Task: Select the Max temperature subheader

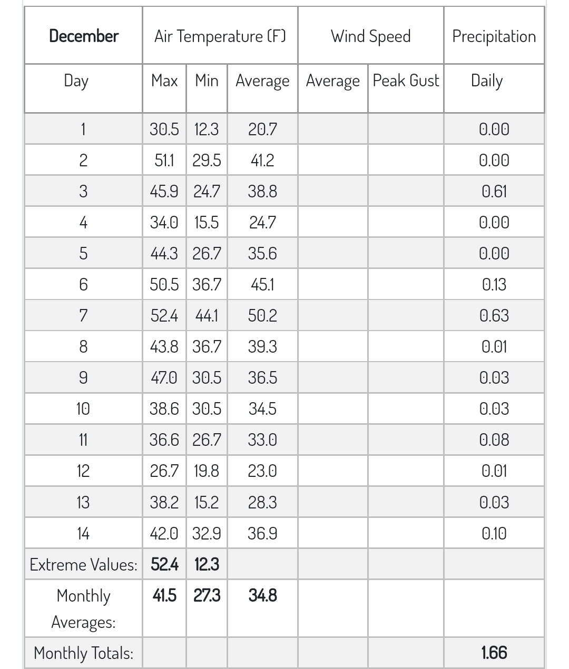Action: (x=164, y=81)
